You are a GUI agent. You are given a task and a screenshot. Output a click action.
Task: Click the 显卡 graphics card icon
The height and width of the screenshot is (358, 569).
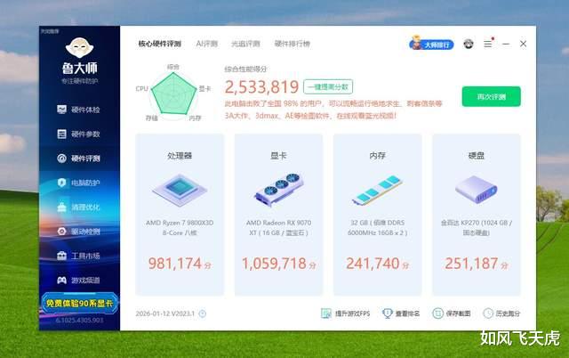tap(278, 190)
